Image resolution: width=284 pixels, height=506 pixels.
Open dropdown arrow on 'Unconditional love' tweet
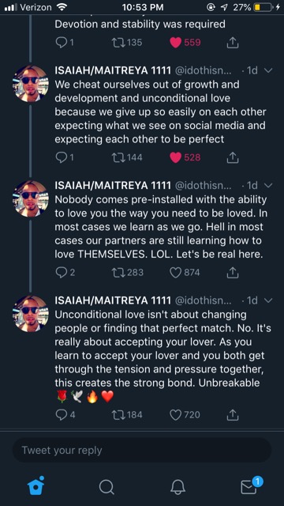(x=268, y=300)
